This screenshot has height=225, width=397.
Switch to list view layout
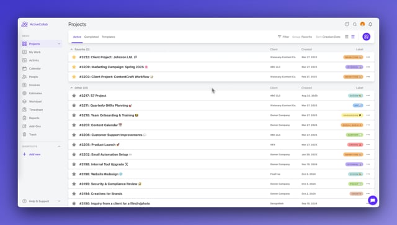tap(353, 37)
